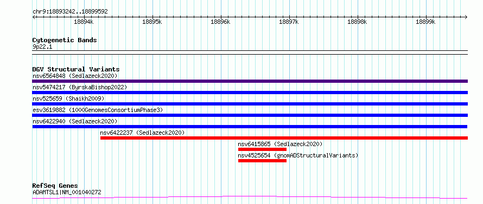Click the RefSeq Genes track heading
Viewport: 483px width, 204px height.
pos(55,186)
